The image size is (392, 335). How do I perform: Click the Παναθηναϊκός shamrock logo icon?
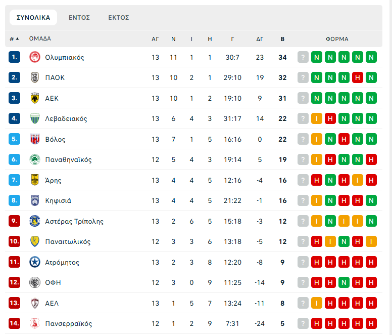(x=35, y=159)
